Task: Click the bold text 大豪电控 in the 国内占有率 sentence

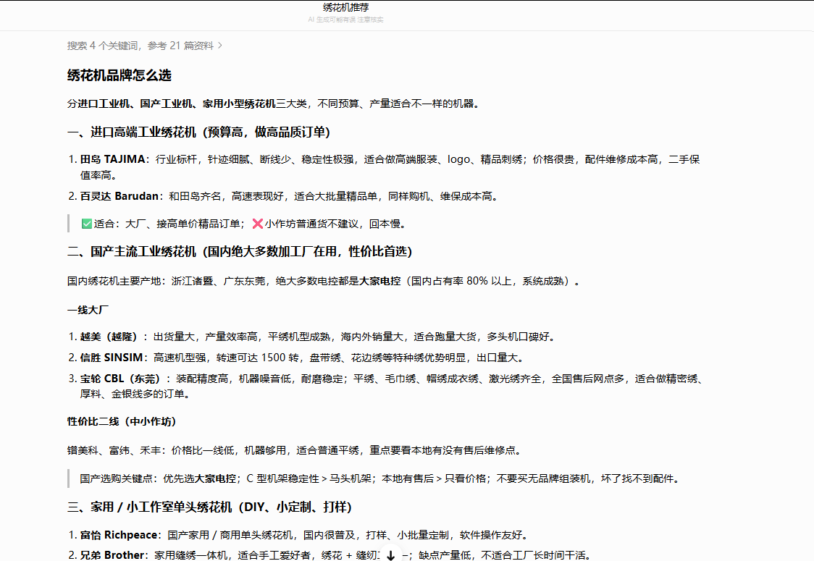Action: pos(379,282)
